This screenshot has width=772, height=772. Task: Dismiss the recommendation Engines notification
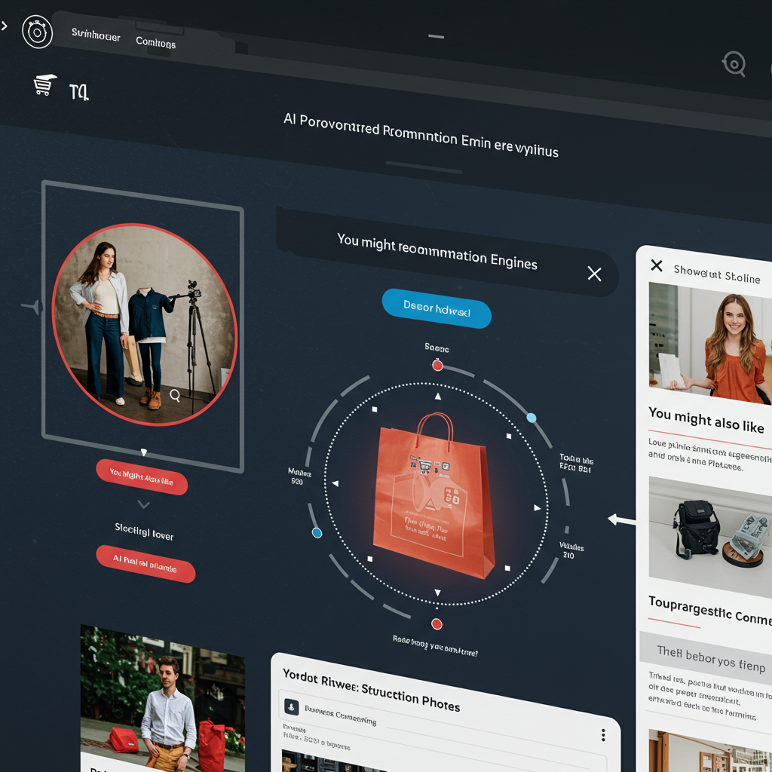point(594,274)
